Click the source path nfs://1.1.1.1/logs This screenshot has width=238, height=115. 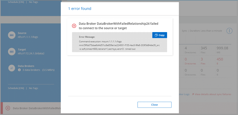[28, 37]
